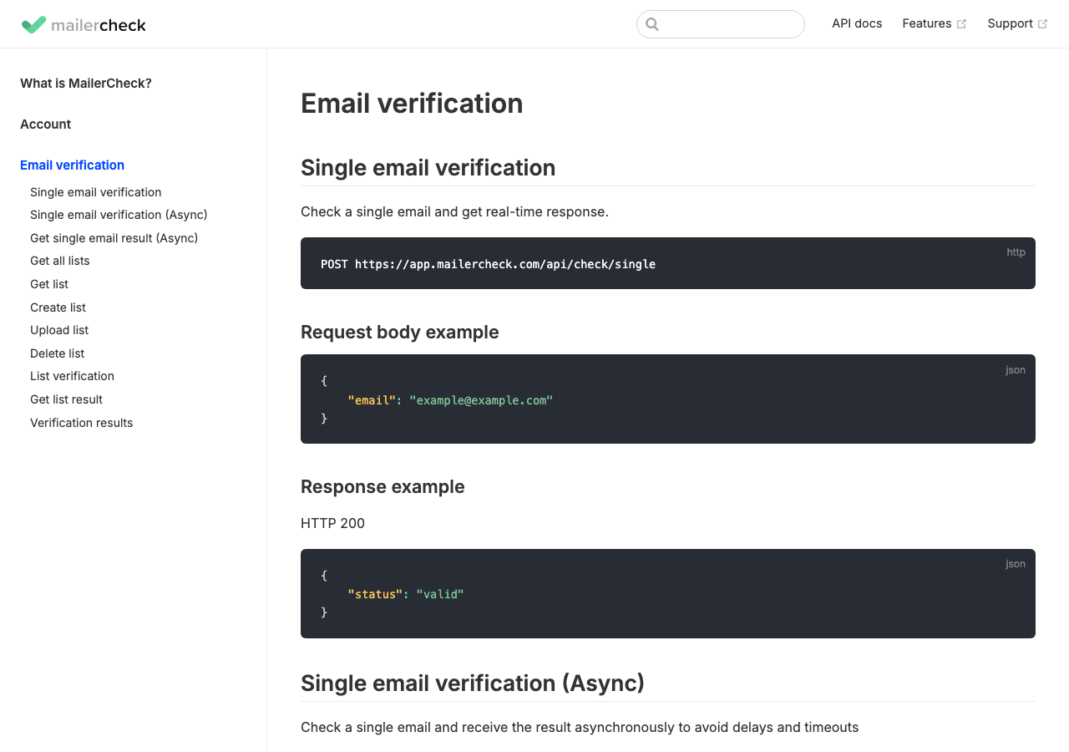Click the HTTP 200 text
1069x752 pixels.
[332, 524]
